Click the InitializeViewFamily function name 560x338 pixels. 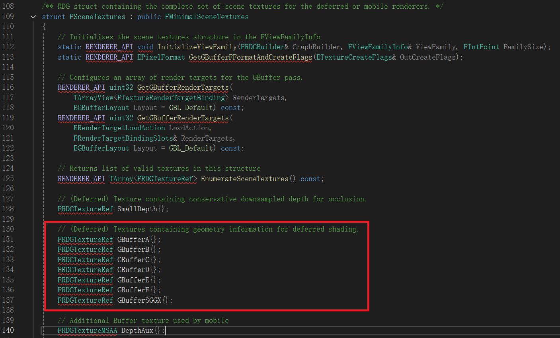[x=197, y=47]
